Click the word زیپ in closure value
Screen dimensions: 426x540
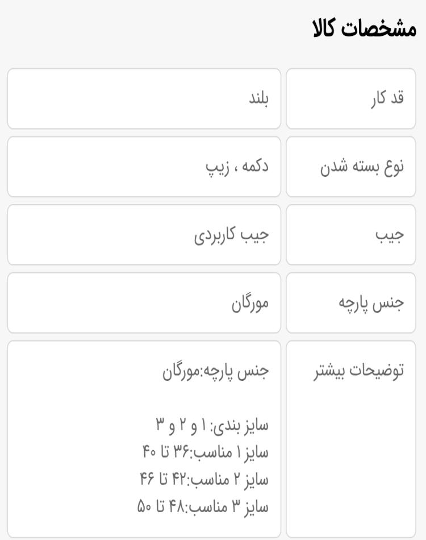click(x=217, y=168)
